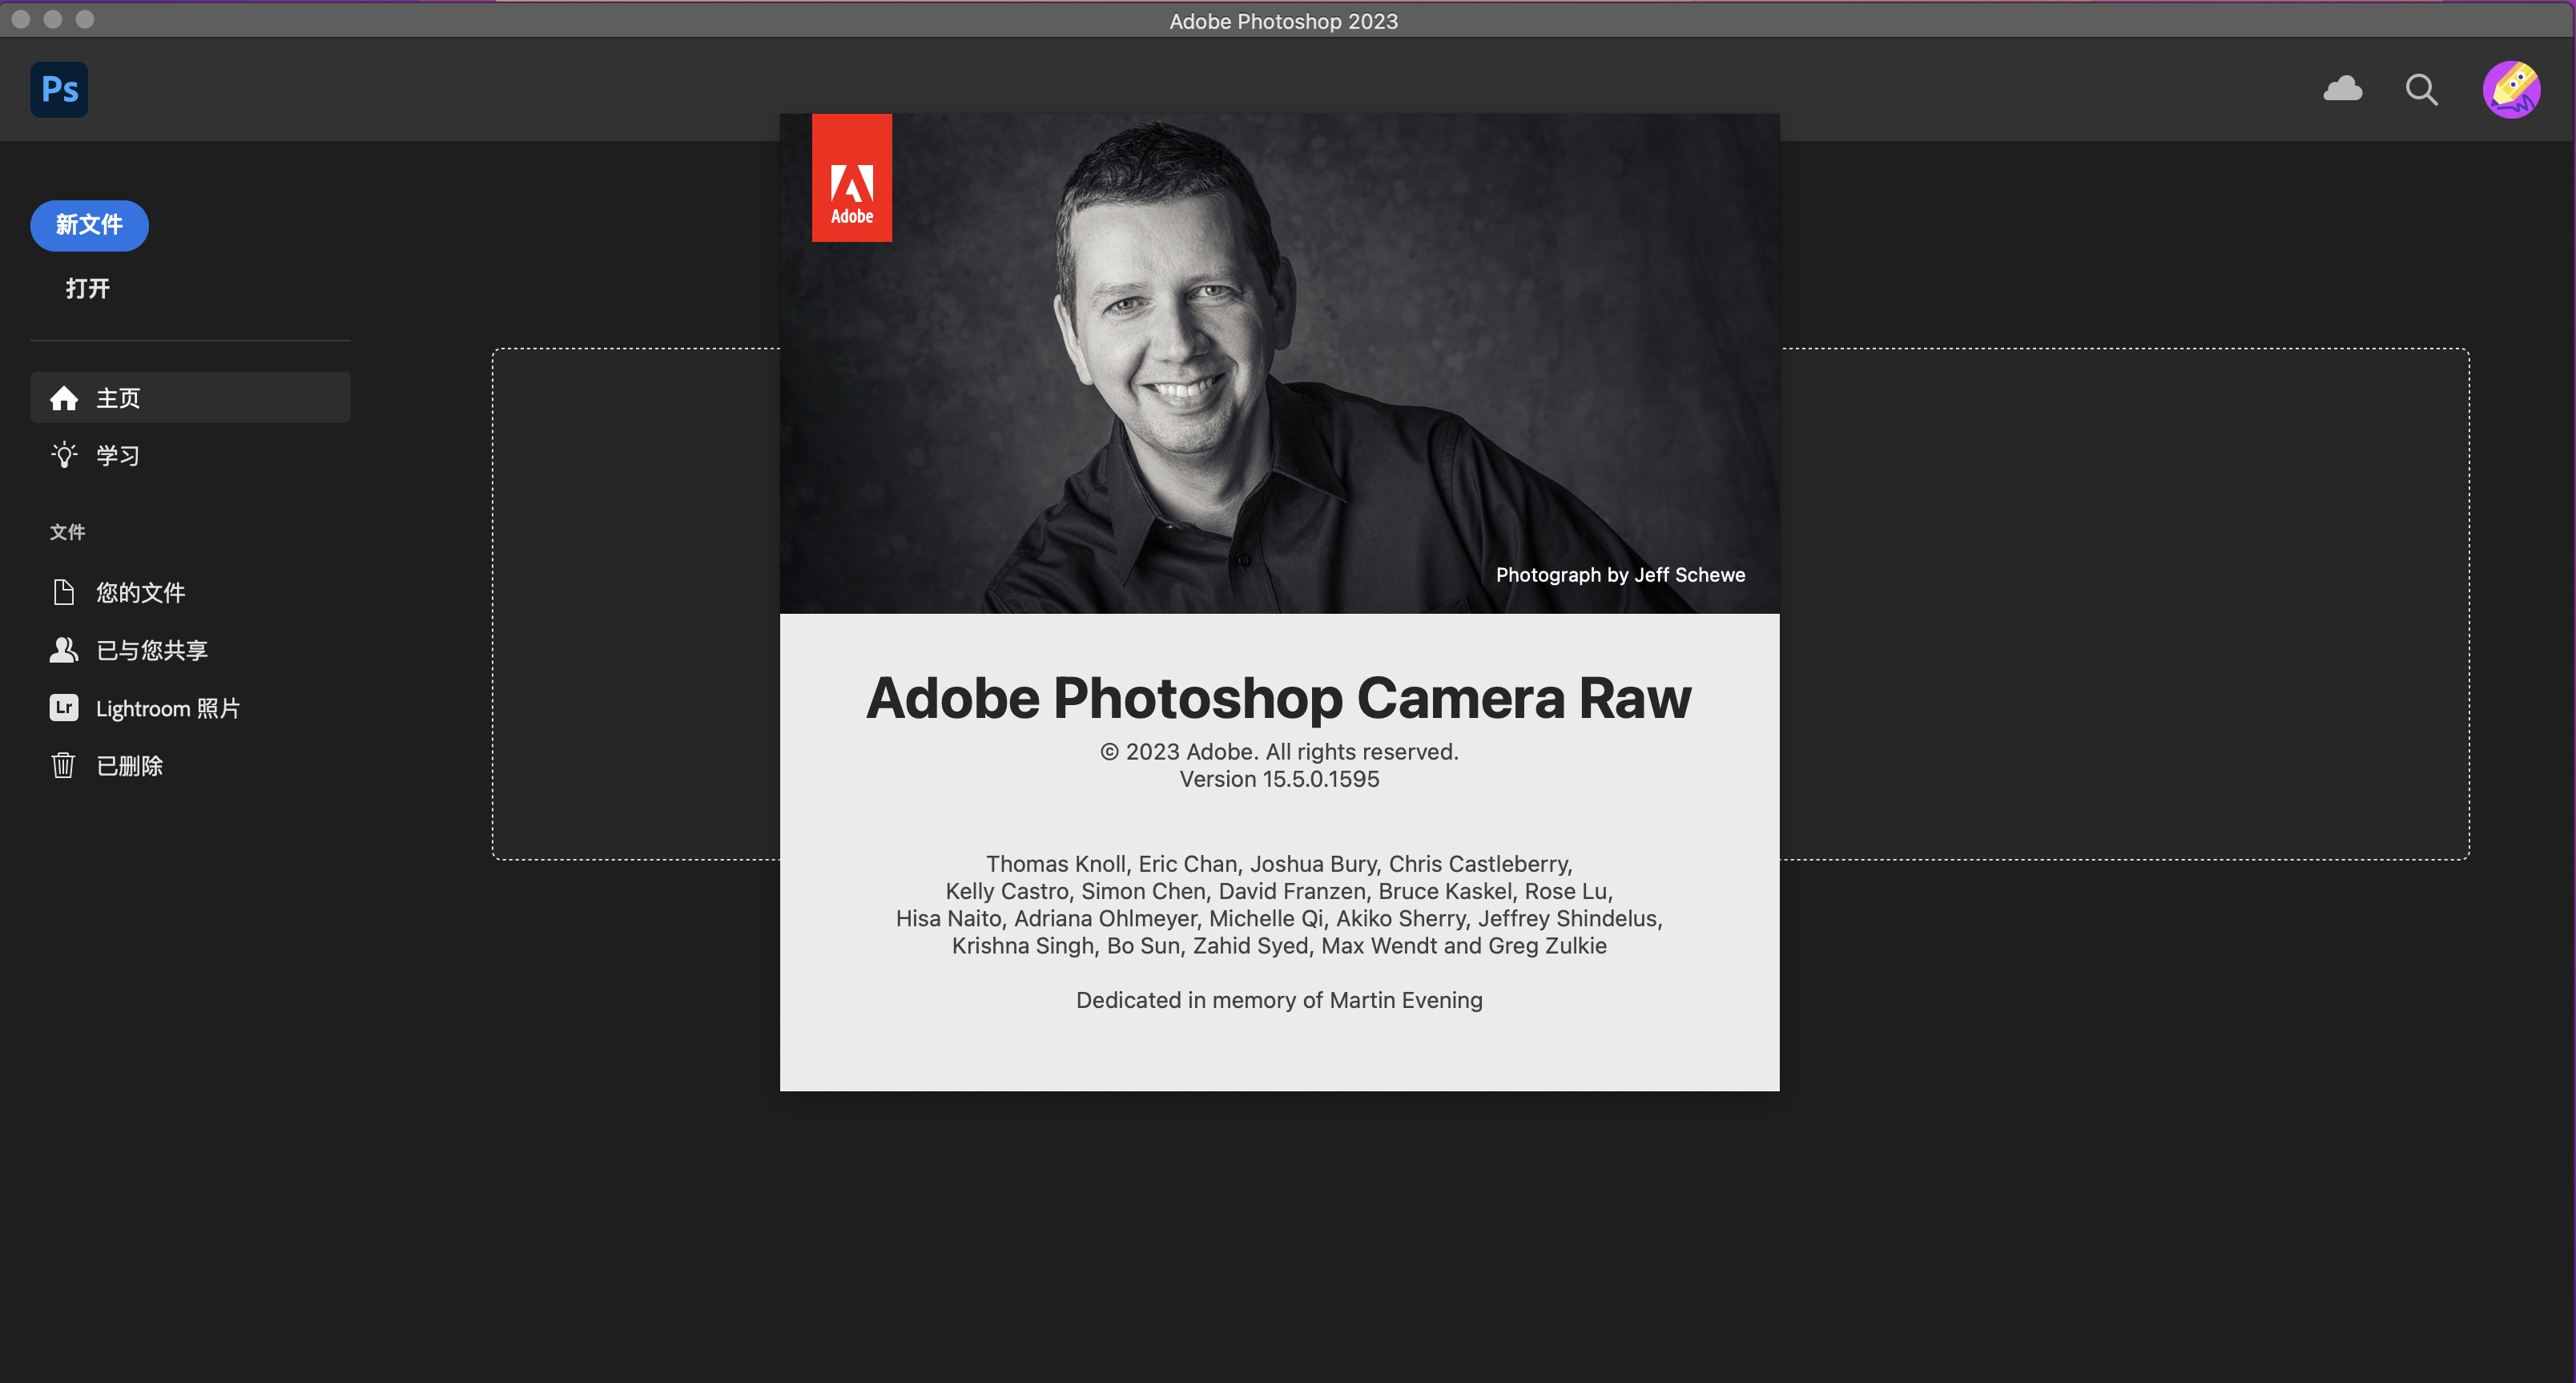This screenshot has height=1383, width=2576.
Task: Open Lightroom 照片 section
Action: (167, 708)
